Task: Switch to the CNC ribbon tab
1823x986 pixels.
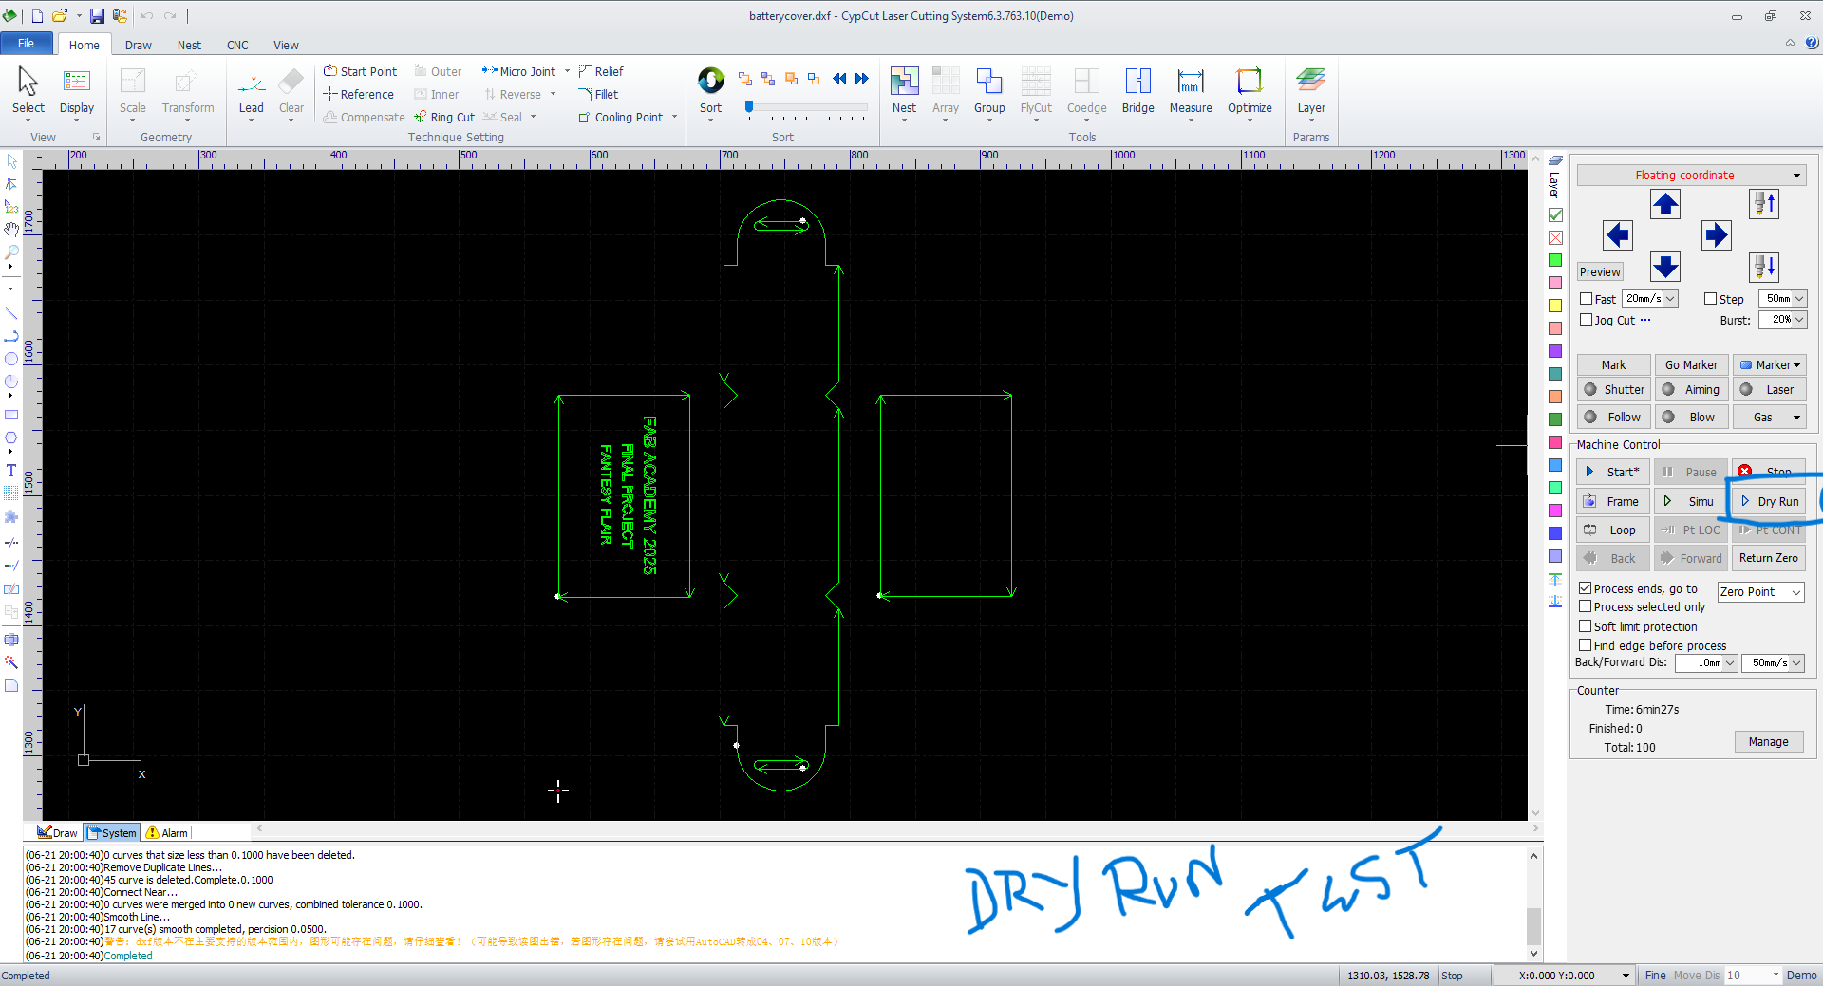Action: (x=237, y=45)
